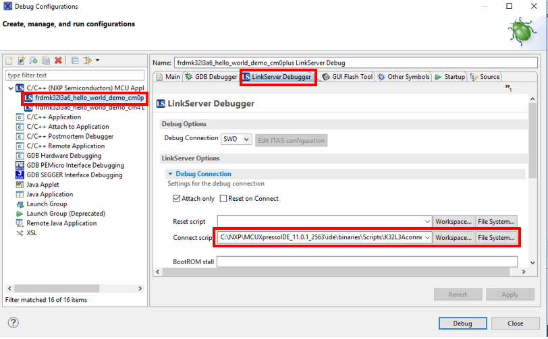Click Workspace button for Connect script
548x339 pixels.
click(x=454, y=238)
